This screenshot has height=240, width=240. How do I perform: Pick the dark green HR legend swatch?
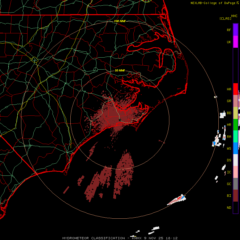click(x=235, y=125)
